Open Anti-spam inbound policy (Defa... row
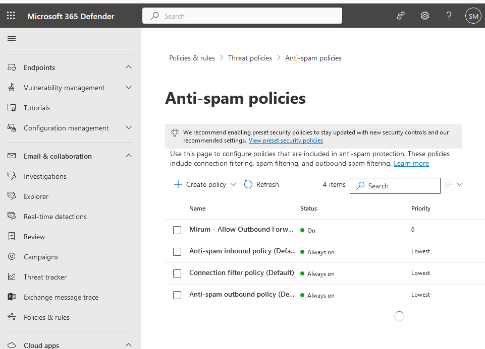The width and height of the screenshot is (485, 349). click(x=242, y=251)
